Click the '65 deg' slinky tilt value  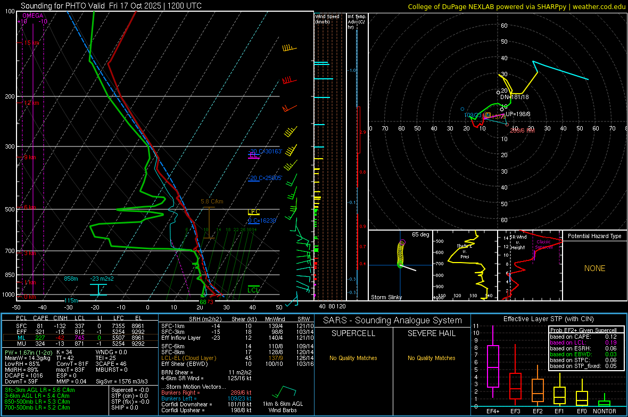(420, 234)
